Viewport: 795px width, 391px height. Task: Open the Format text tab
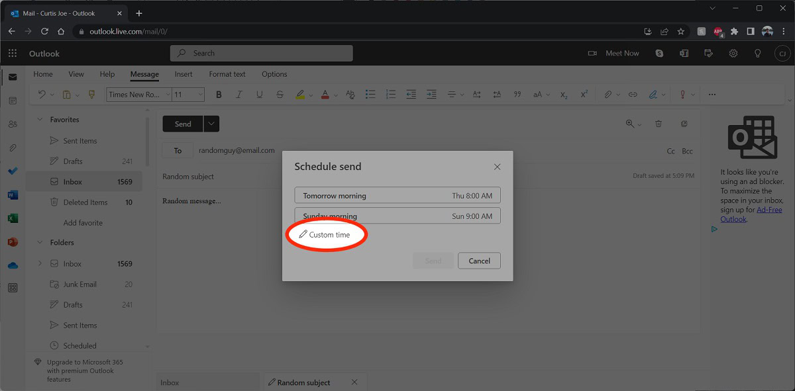pyautogui.click(x=227, y=74)
